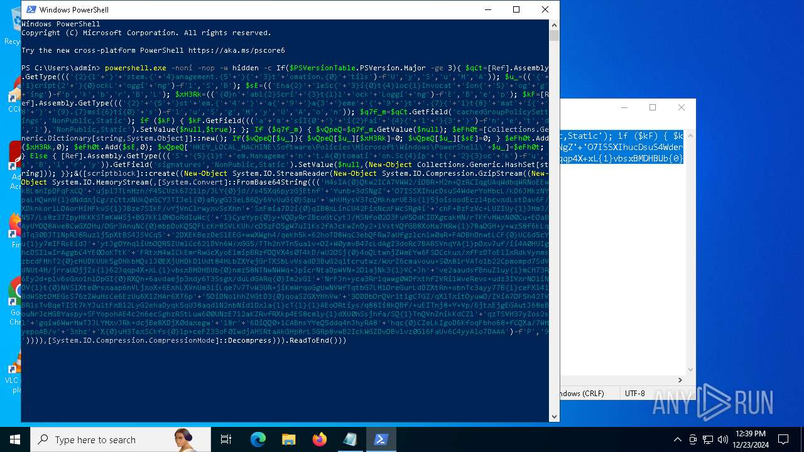Click the taskbar search box
Screen dimensions: 804x452
pos(121,439)
